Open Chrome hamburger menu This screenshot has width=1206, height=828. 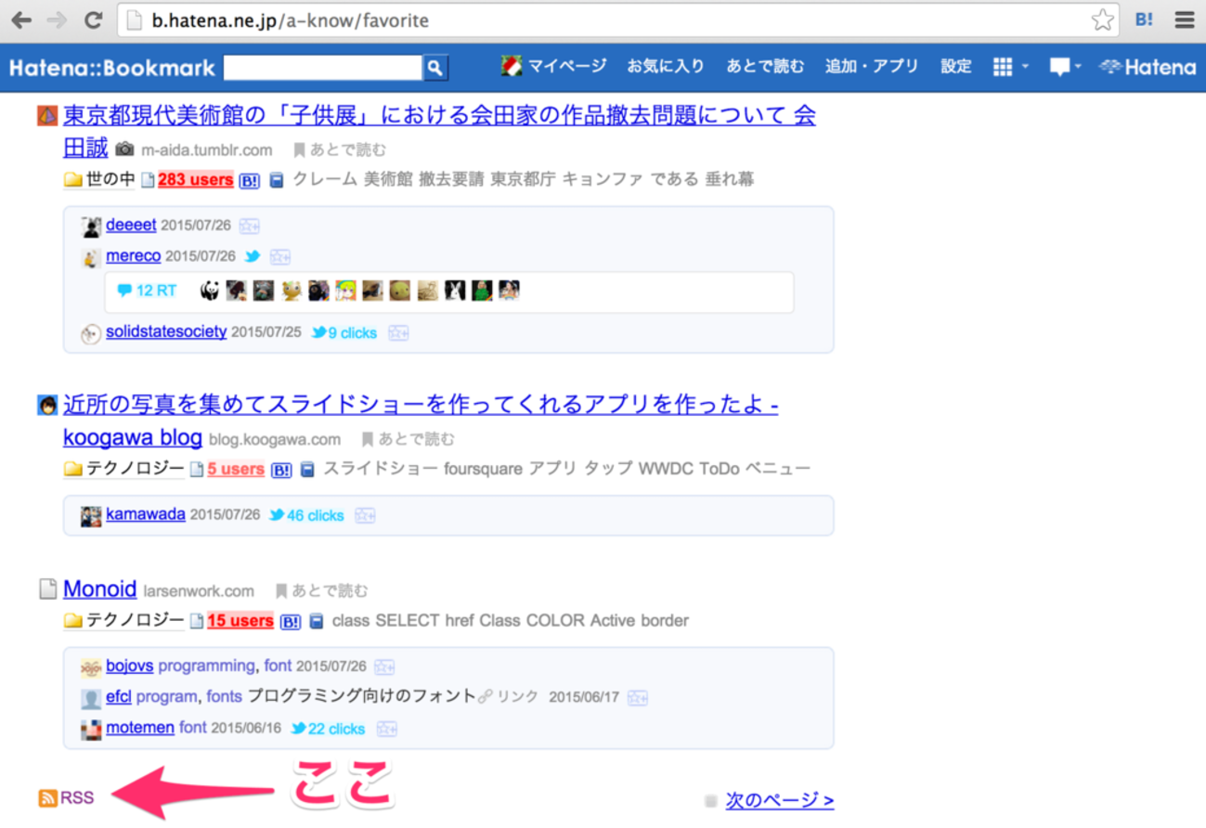[1184, 19]
